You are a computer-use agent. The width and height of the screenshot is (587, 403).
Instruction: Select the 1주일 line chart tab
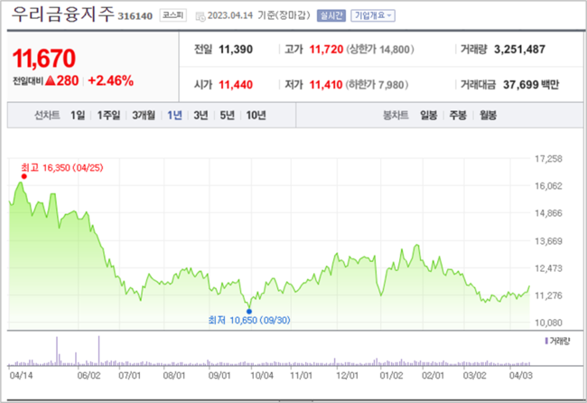(x=108, y=116)
